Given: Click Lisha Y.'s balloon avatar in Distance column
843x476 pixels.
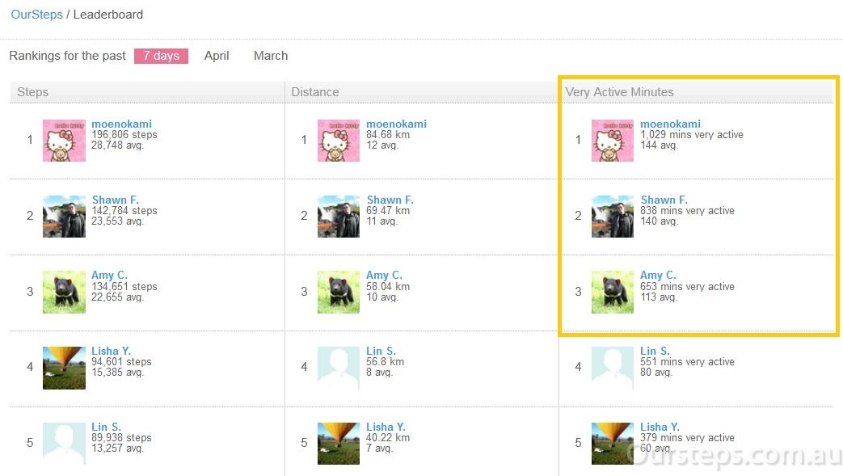Looking at the screenshot, I should click(339, 444).
